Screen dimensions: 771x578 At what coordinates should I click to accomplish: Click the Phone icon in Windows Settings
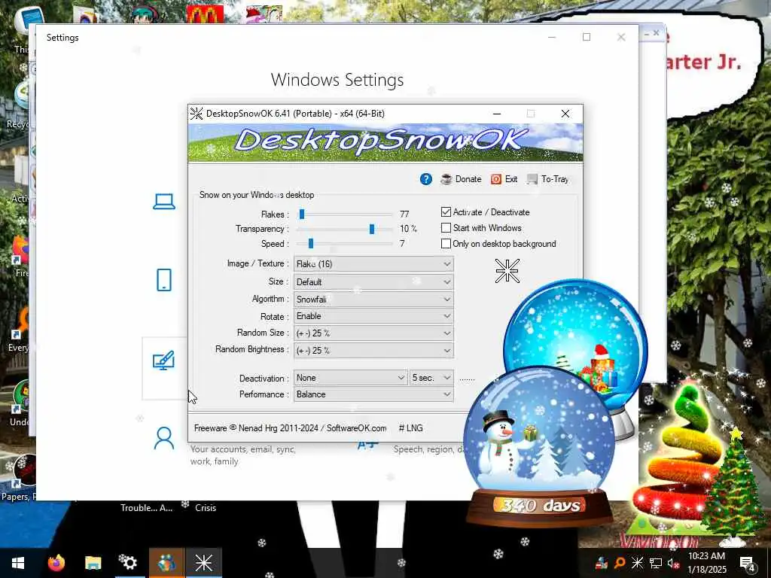pos(163,280)
